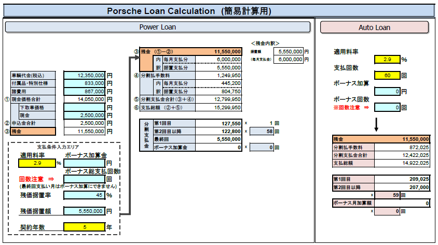This screenshot has height=245, width=438.
Task: Click the 契約年数 yellow cell showing 5
Action: (85, 227)
